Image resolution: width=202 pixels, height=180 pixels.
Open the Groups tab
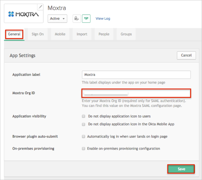pos(126,34)
